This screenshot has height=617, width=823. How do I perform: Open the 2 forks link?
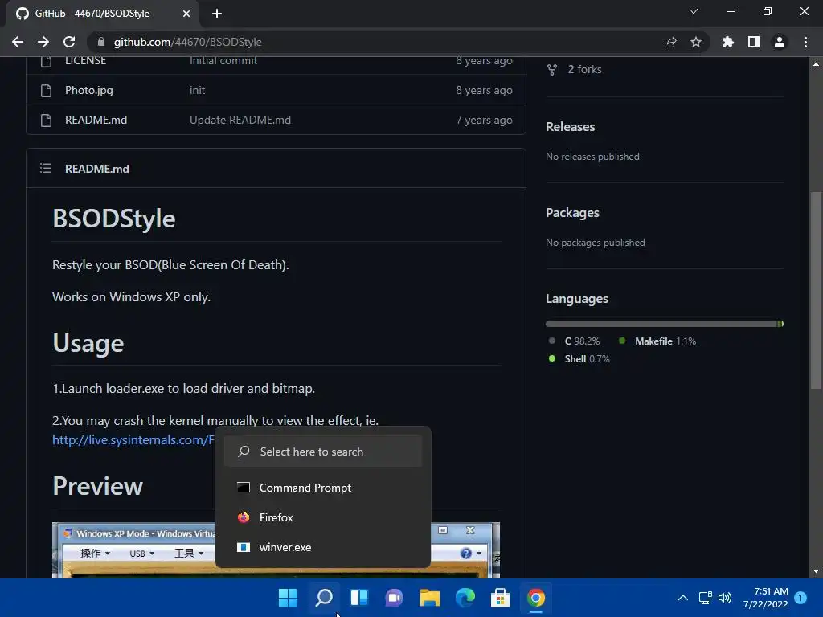tap(585, 69)
